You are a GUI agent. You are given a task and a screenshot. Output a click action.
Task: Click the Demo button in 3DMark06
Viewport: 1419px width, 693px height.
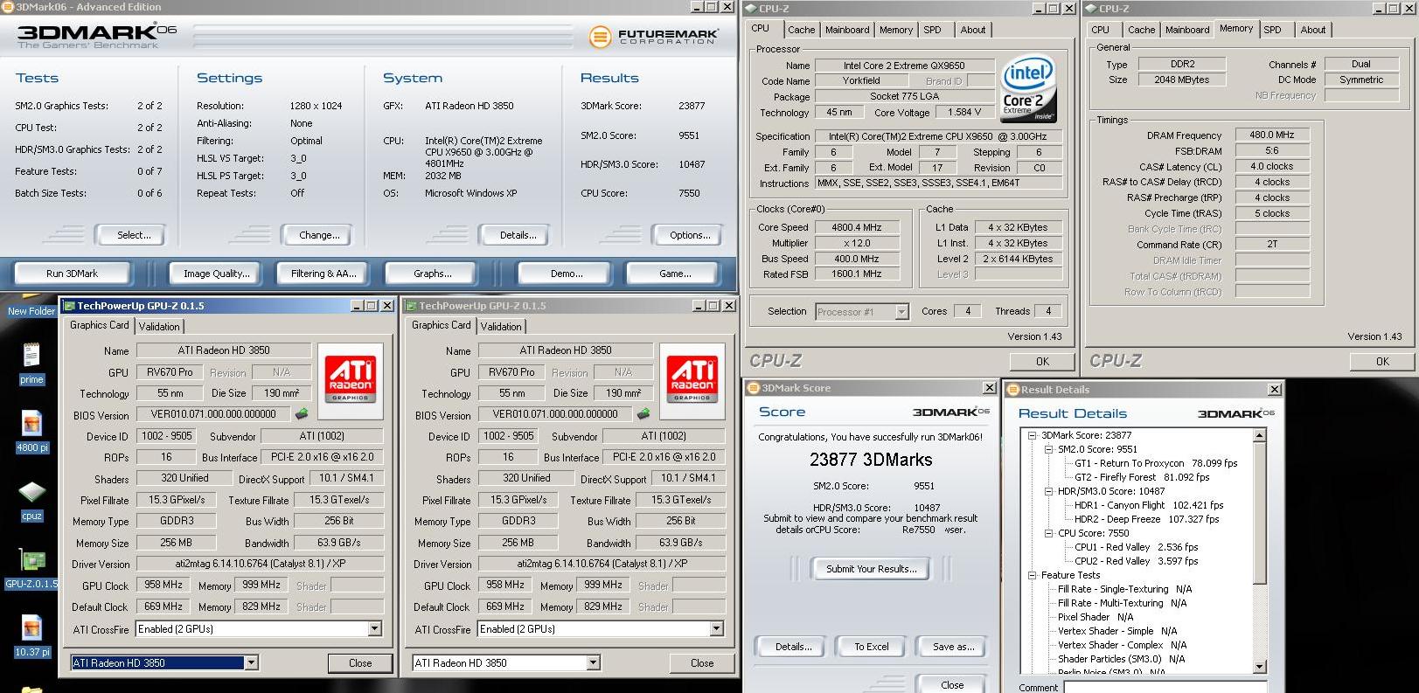coord(567,274)
